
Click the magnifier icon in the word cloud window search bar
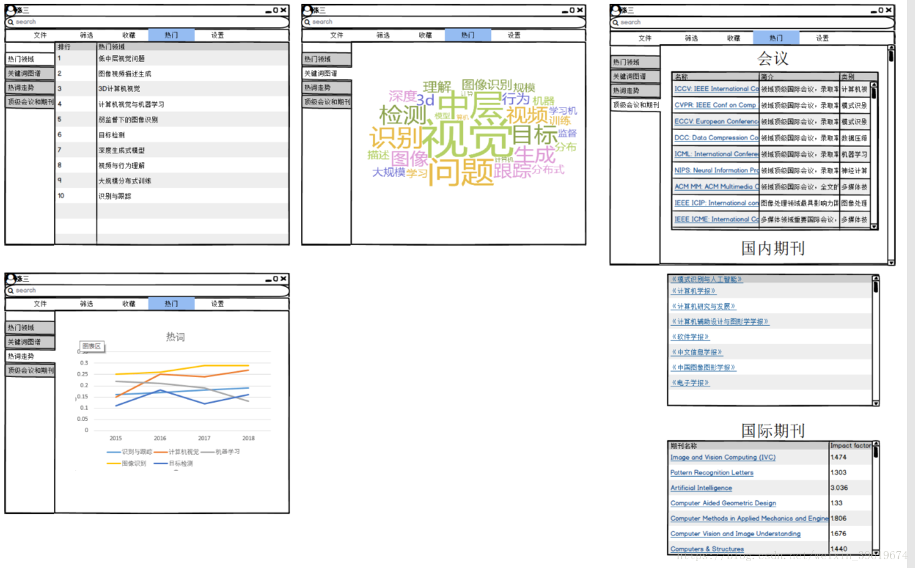307,22
